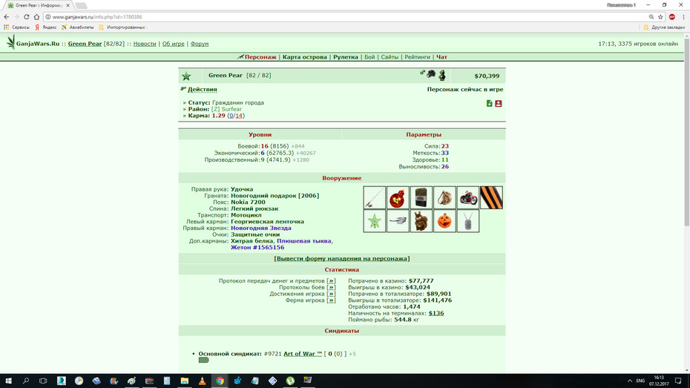690x388 pixels.
Task: Click the Авиабилеты bookmark
Action: (77, 27)
